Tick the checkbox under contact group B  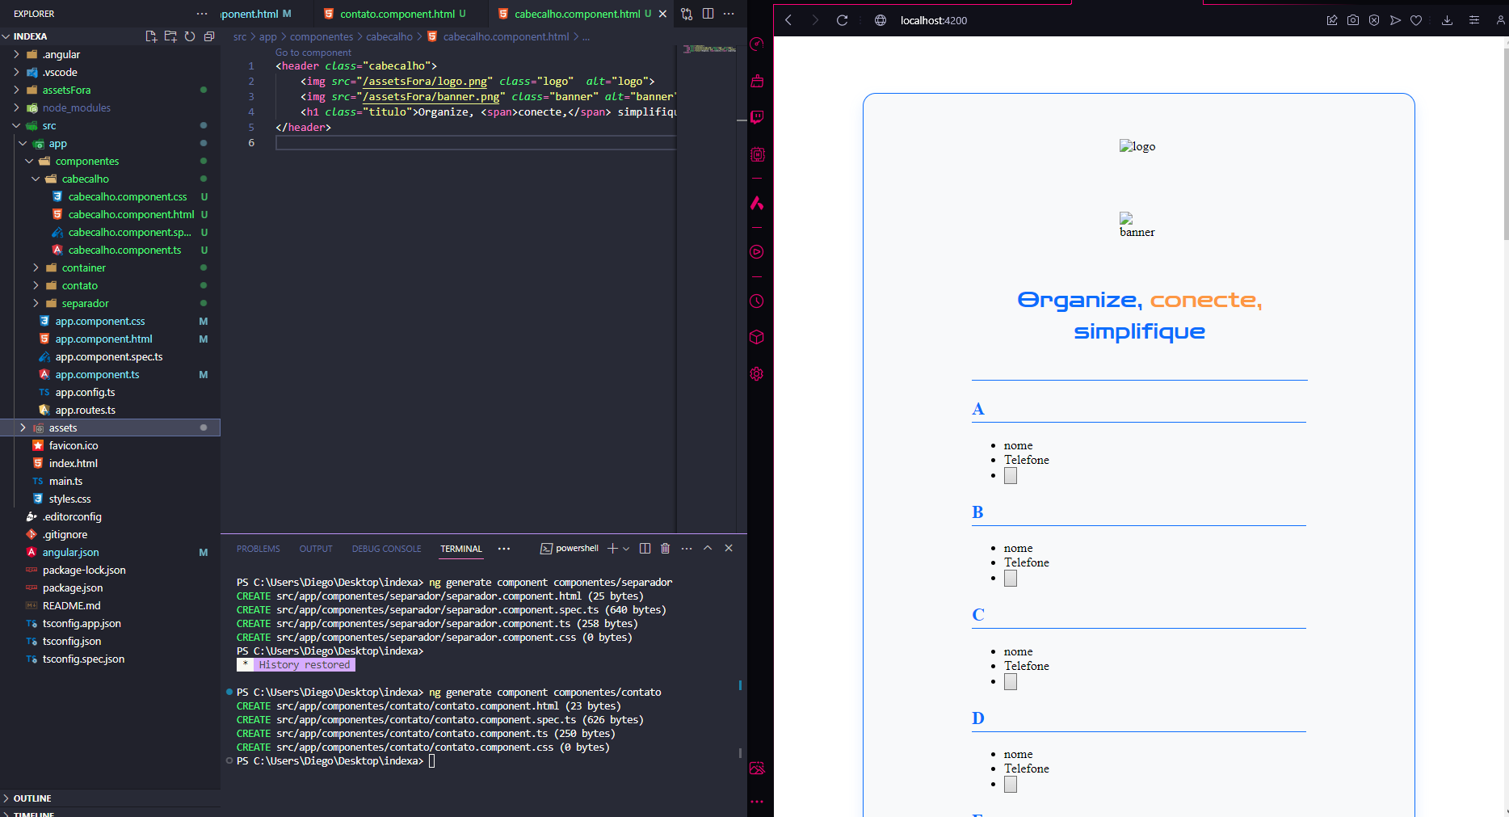(1011, 579)
